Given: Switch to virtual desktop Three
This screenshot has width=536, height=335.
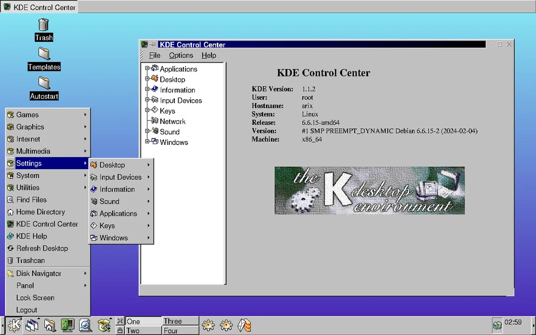Looking at the screenshot, I should point(180,321).
